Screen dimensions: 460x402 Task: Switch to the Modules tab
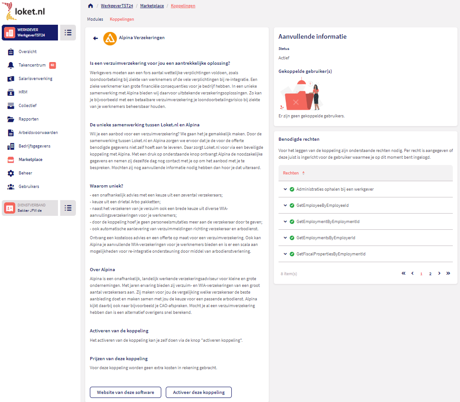click(95, 19)
